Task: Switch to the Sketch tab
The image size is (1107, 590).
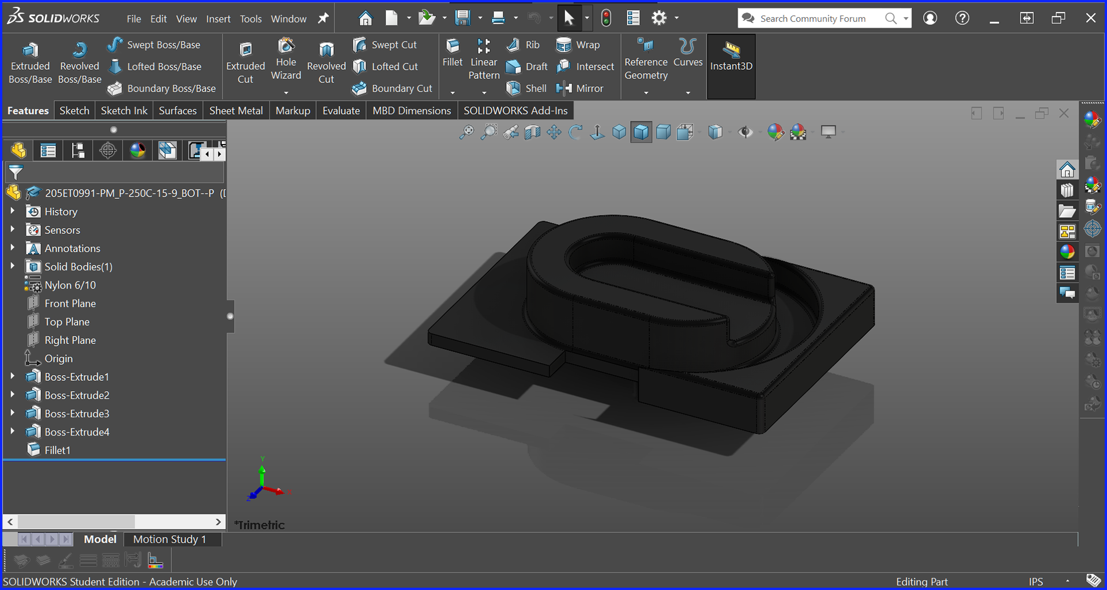Action: tap(74, 111)
